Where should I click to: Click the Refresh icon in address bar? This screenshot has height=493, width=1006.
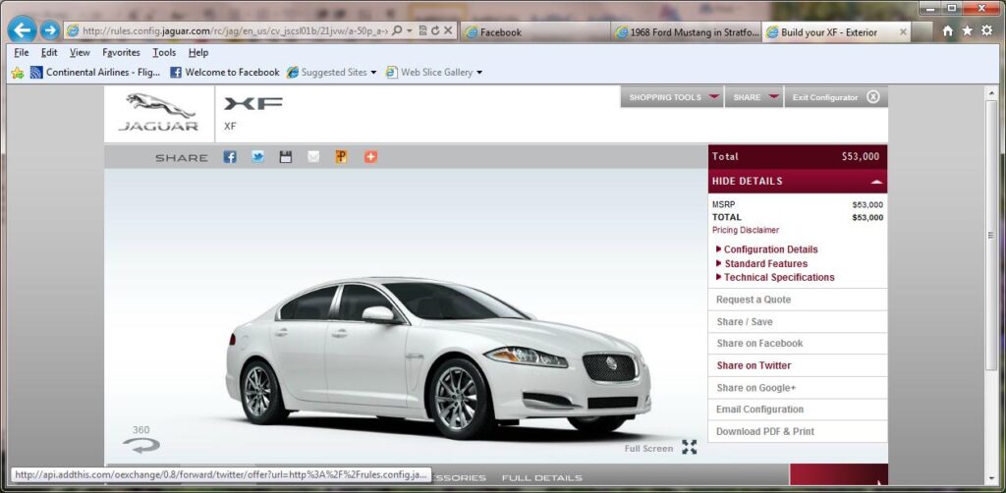point(435,30)
